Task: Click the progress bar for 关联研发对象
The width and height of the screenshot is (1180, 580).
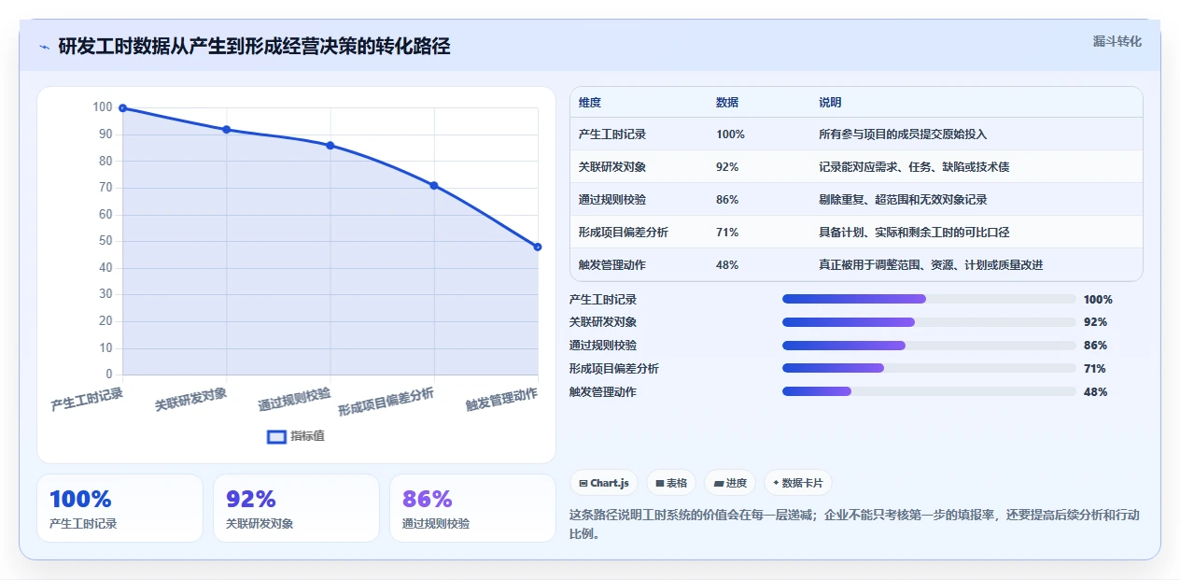Action: tap(929, 322)
